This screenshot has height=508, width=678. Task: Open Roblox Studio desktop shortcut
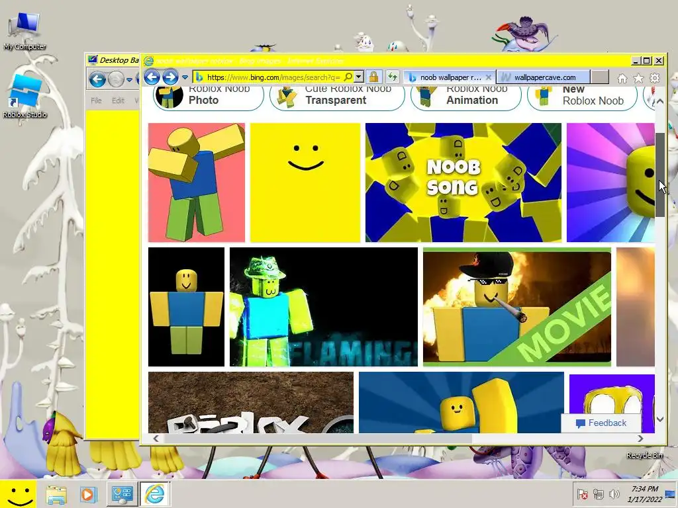24,96
